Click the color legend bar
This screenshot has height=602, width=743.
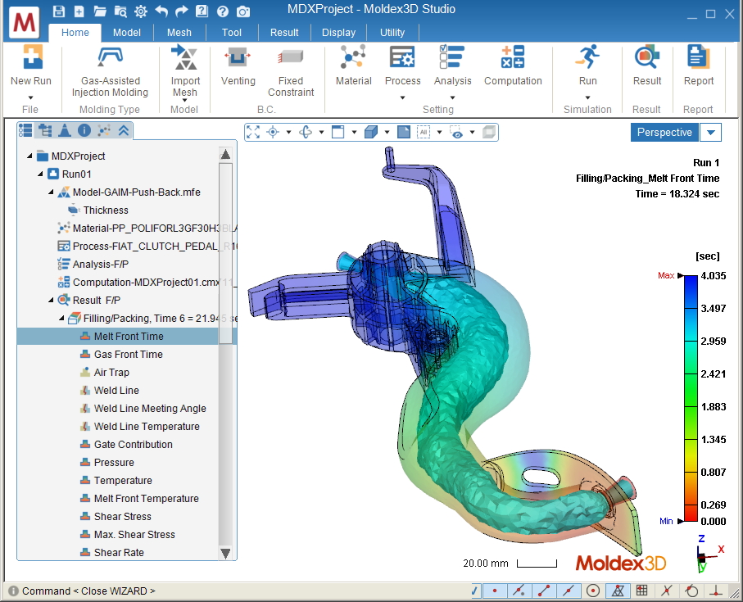click(691, 398)
